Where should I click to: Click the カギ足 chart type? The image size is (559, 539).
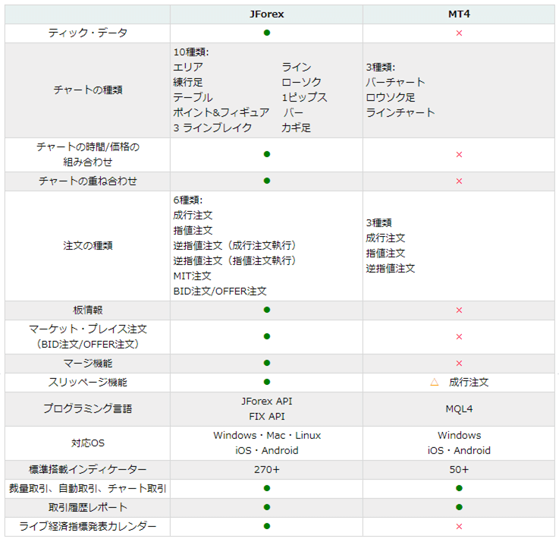[296, 128]
